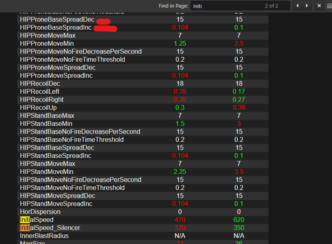Image resolution: width=332 pixels, height=244 pixels.
Task: Select 0.1 value in HIPStandBaseSpreadInc row
Action: (x=239, y=156)
